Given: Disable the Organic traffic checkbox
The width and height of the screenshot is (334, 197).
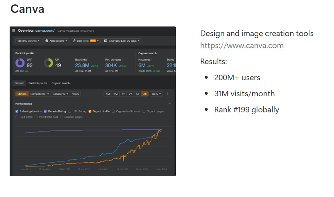Looking at the screenshot, I should [90, 111].
